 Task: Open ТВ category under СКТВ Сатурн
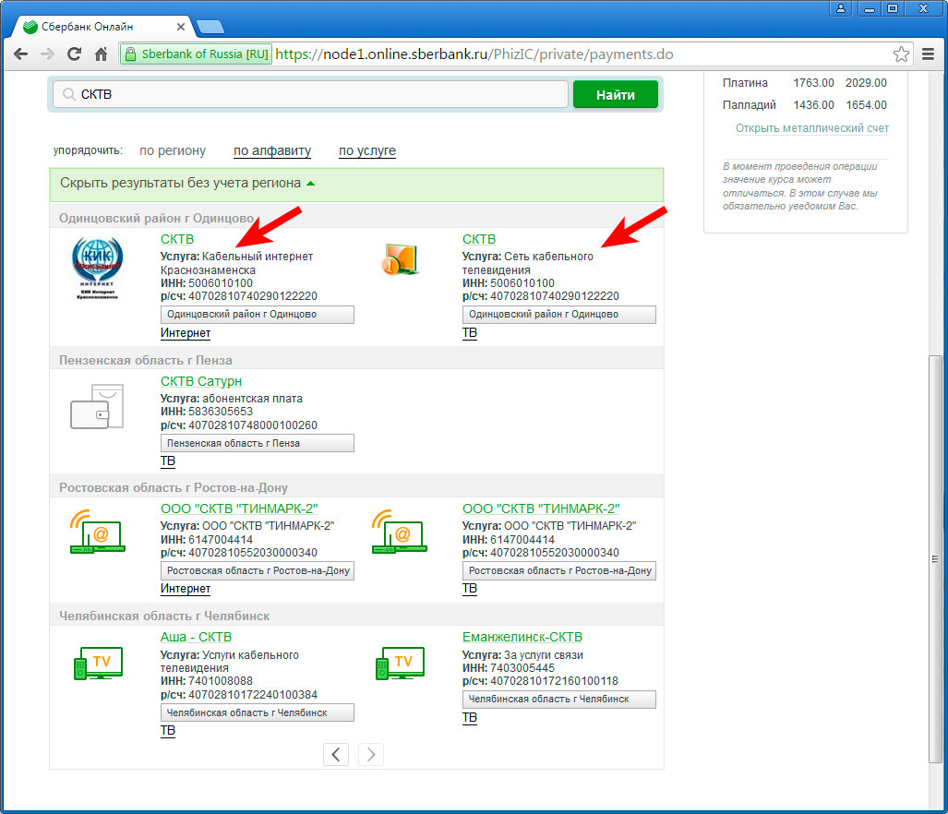(x=167, y=461)
